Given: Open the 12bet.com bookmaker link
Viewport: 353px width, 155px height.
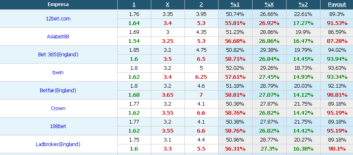Looking at the screenshot, I should [58, 19].
